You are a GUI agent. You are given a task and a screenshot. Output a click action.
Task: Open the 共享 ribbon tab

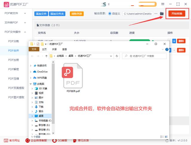(54, 49)
